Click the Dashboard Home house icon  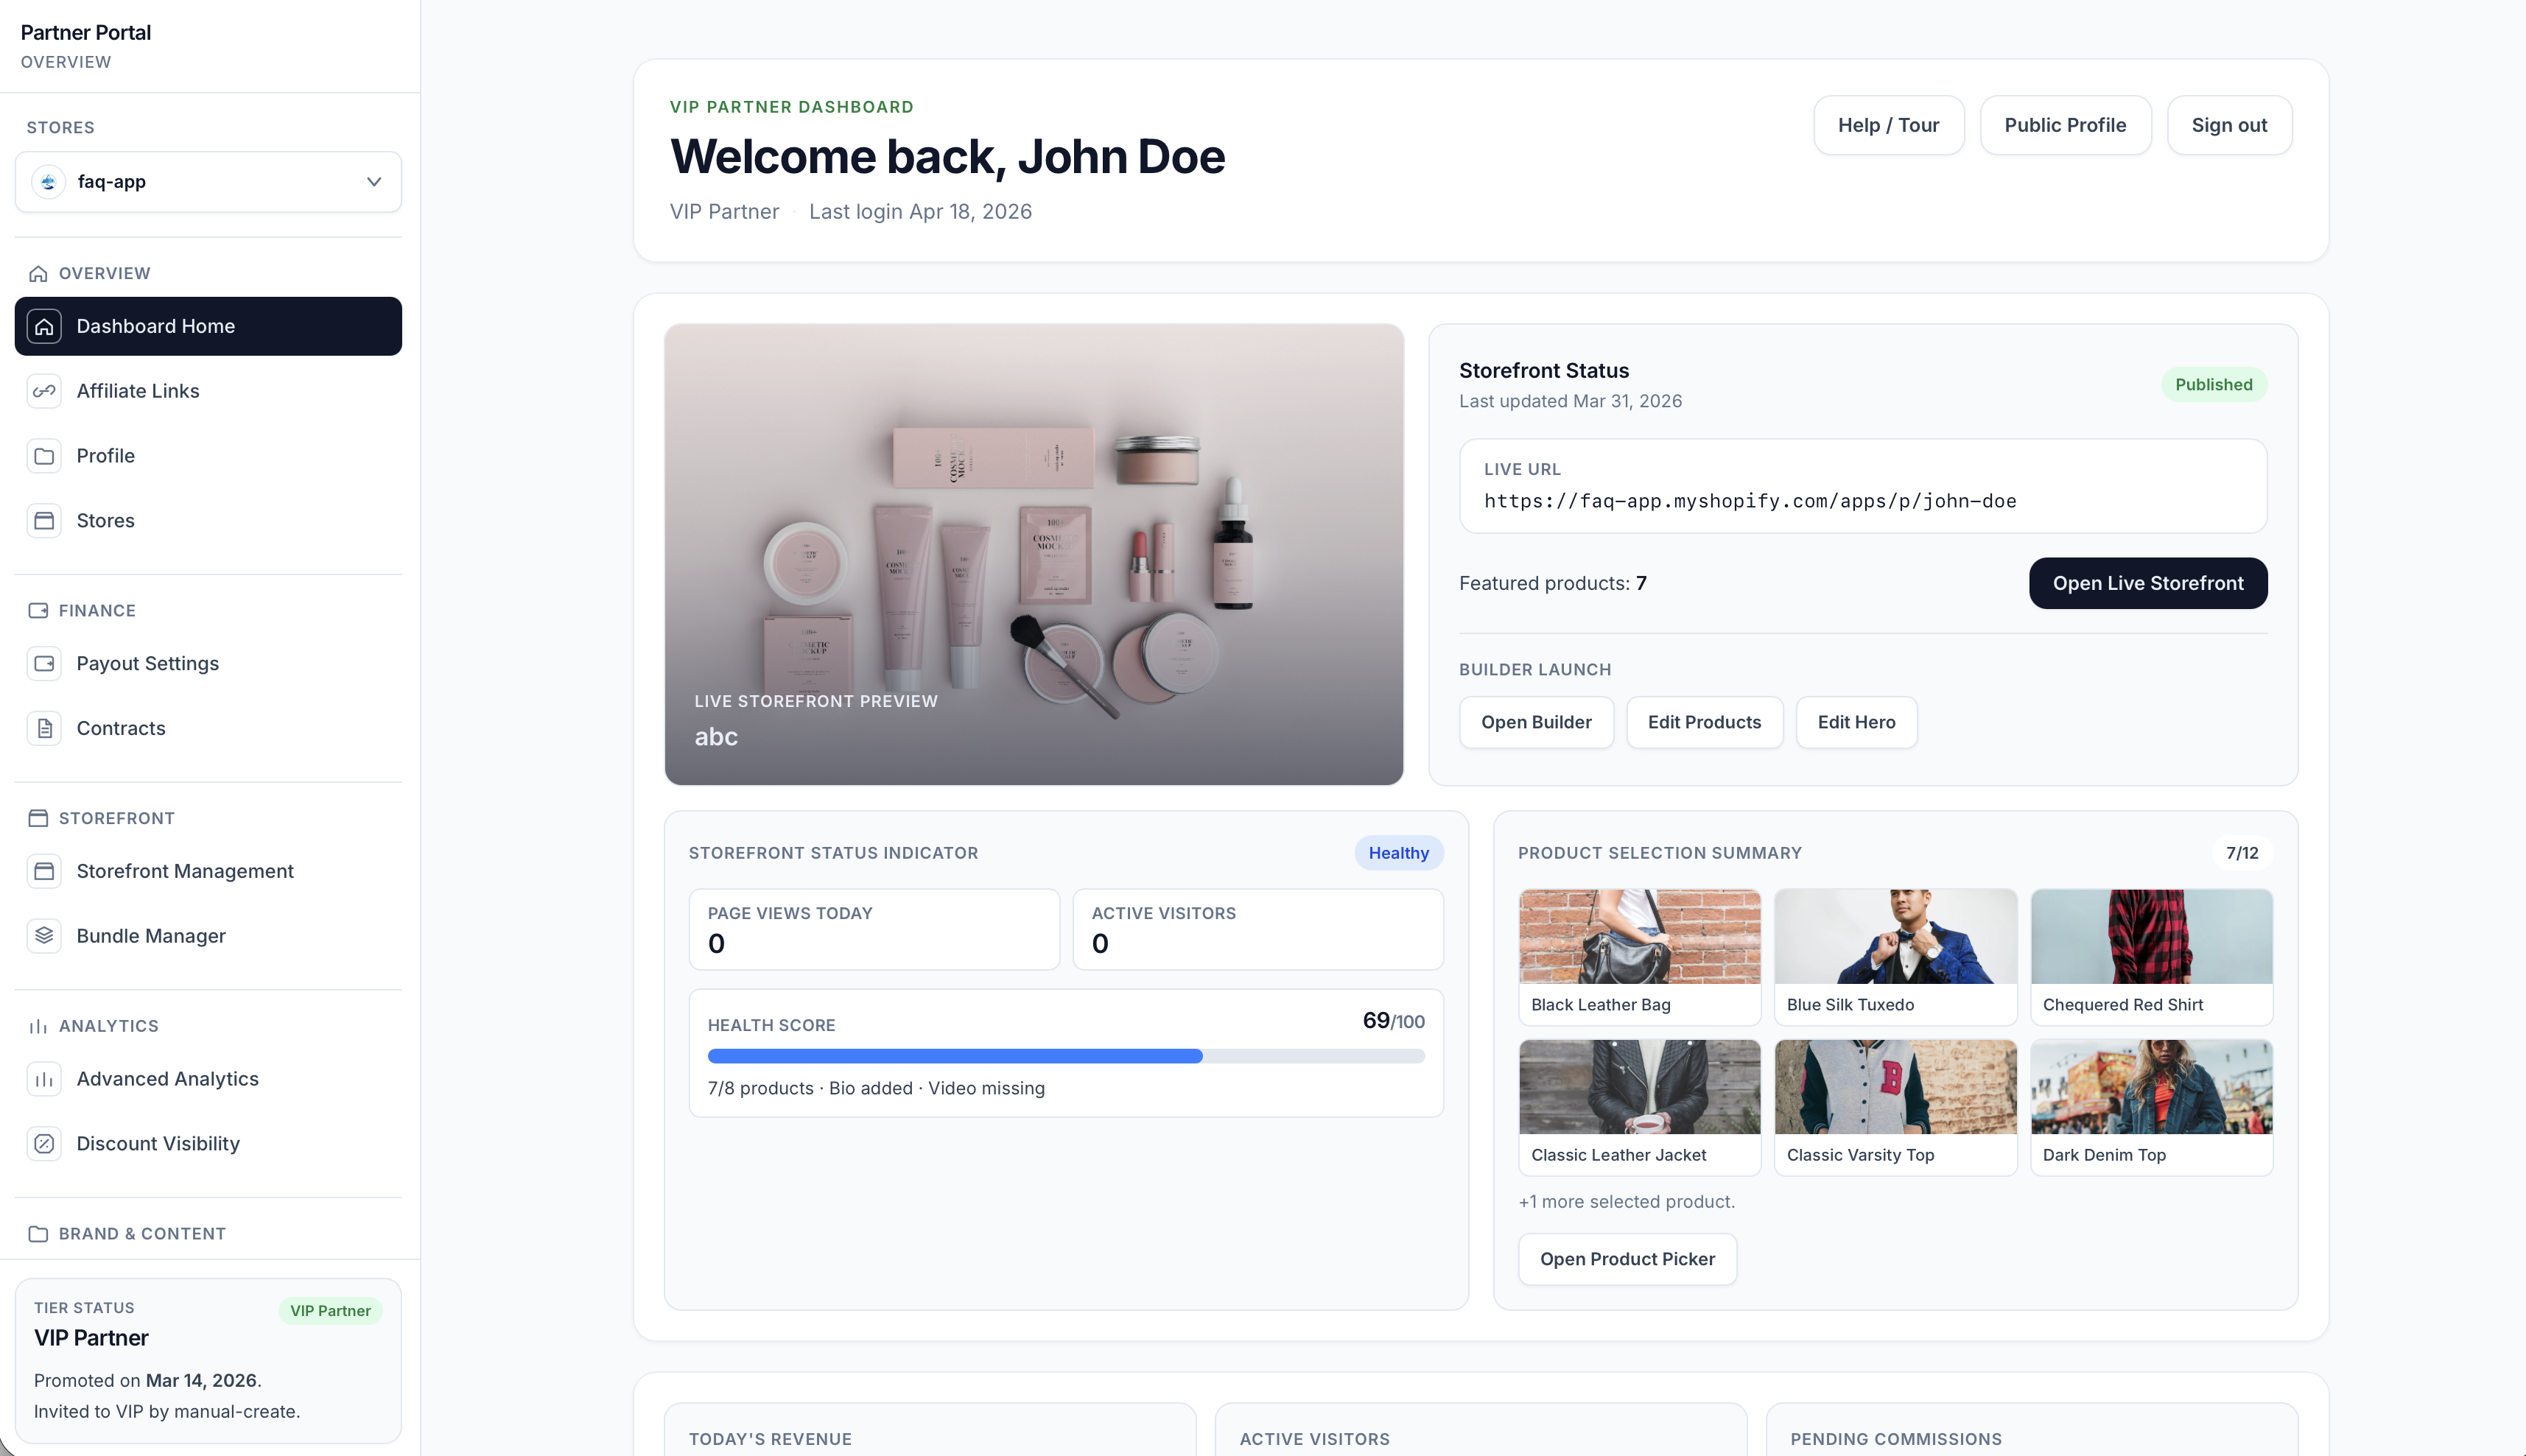tap(44, 326)
